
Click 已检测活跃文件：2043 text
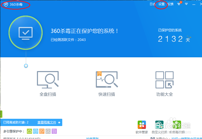(68, 40)
